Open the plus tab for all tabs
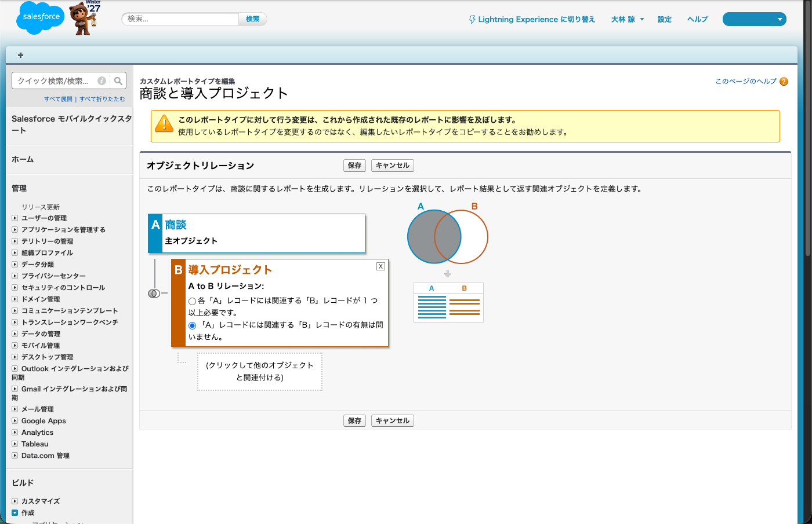Image resolution: width=812 pixels, height=524 pixels. [x=20, y=56]
